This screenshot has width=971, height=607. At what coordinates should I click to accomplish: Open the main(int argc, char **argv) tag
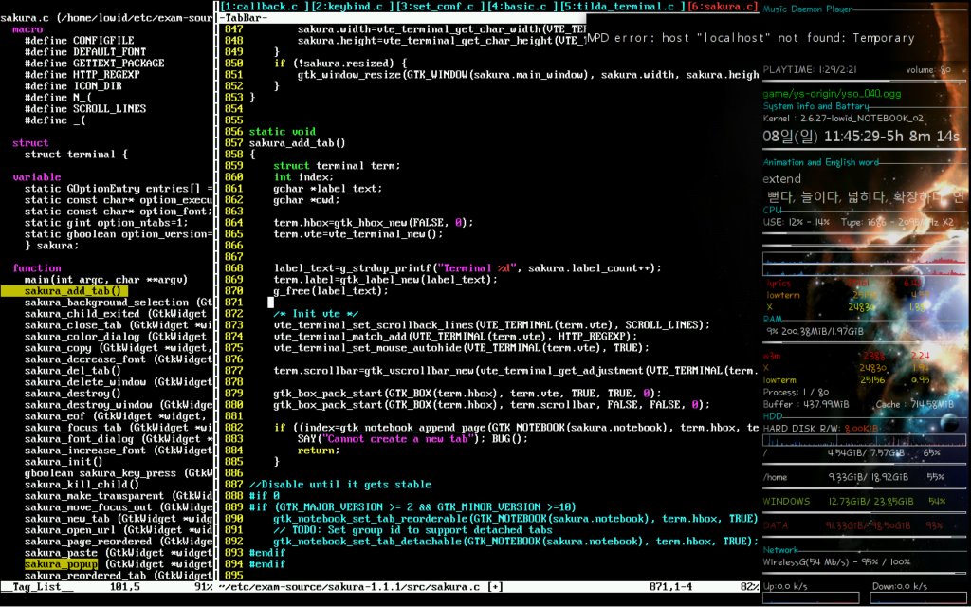click(106, 280)
